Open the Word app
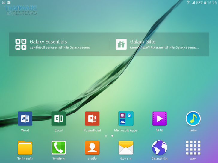 coord(25,119)
